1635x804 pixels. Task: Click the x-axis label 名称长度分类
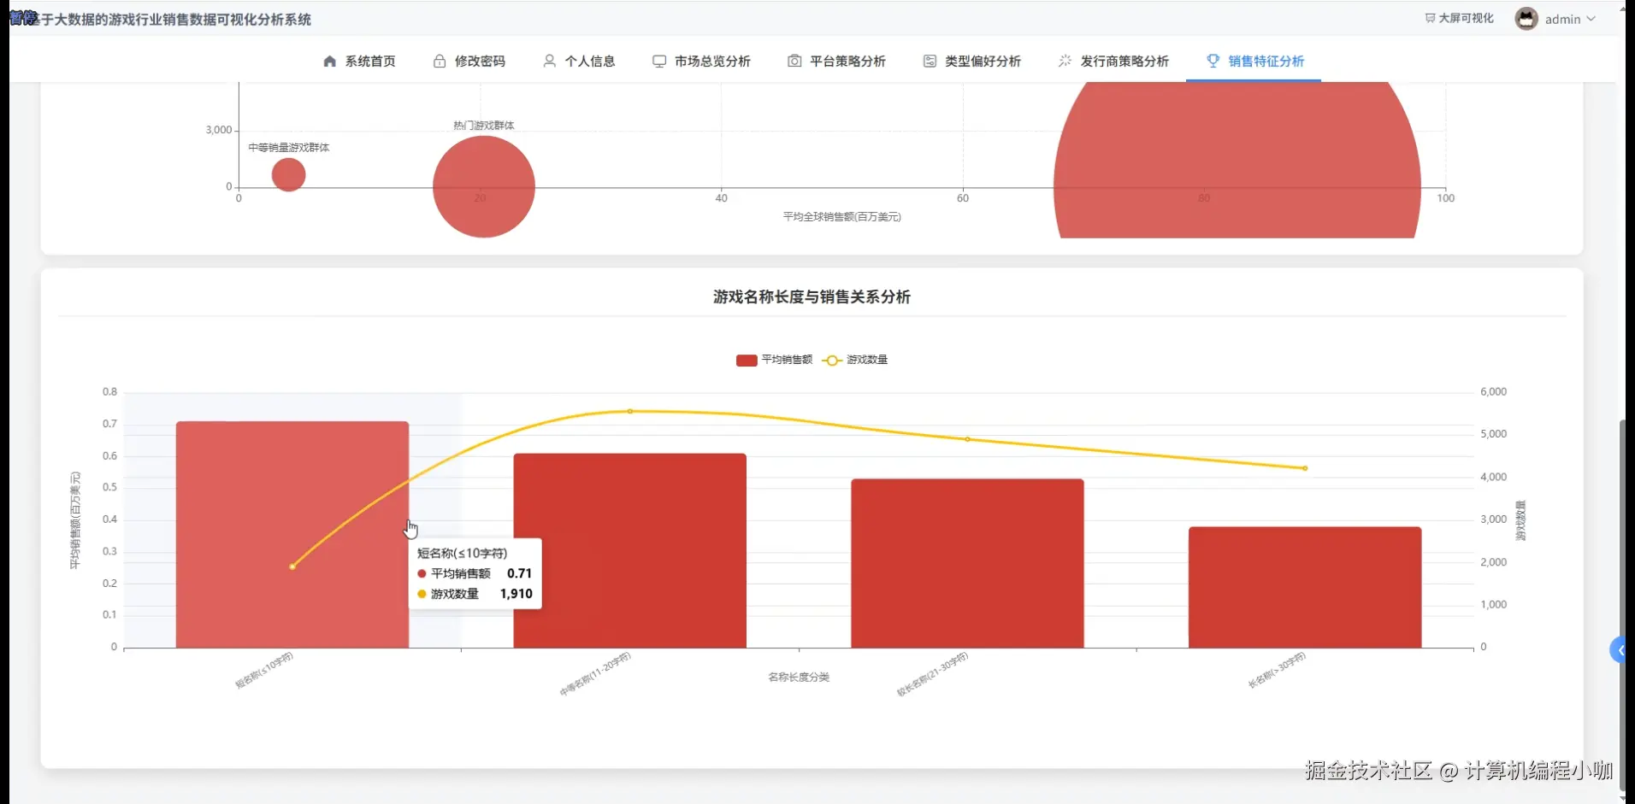(x=799, y=677)
